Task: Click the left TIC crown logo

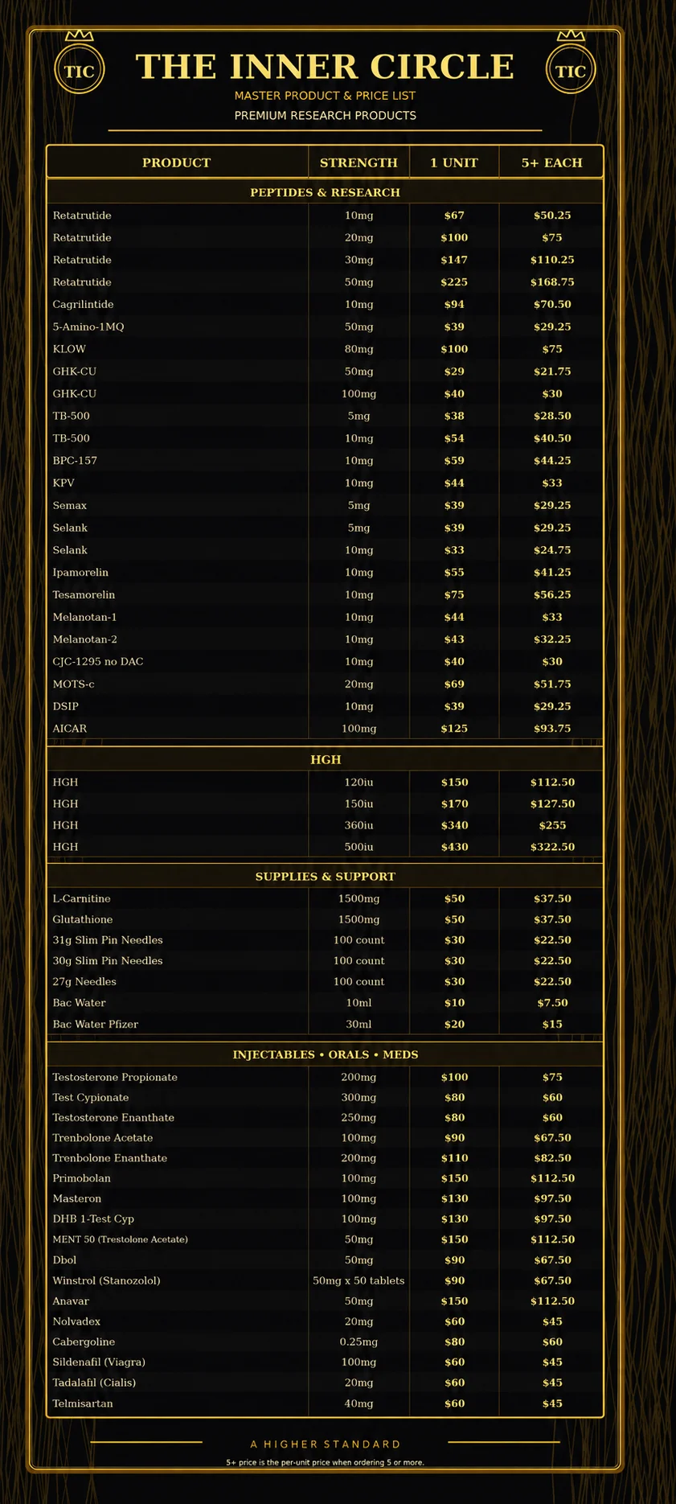Action: [79, 64]
